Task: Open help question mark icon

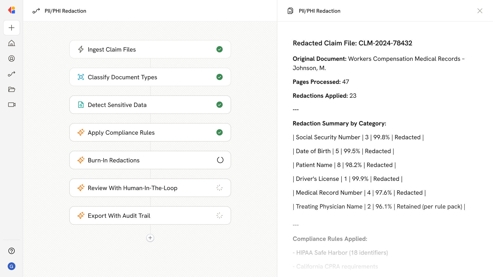Action: coord(12,251)
